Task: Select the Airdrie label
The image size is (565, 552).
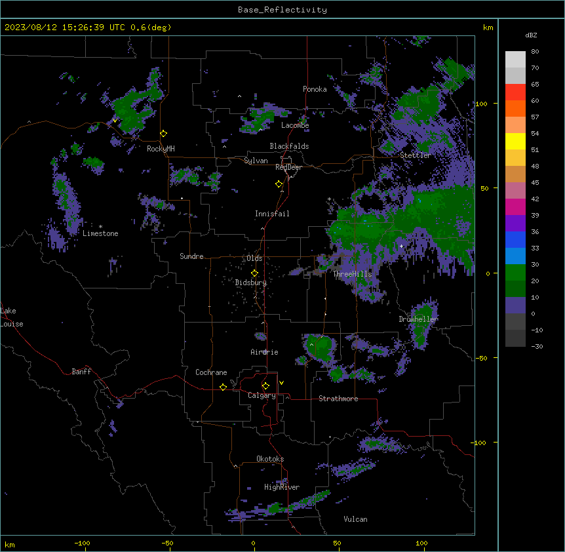Action: coord(265,352)
